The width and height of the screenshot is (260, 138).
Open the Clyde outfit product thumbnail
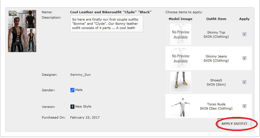pos(22,31)
